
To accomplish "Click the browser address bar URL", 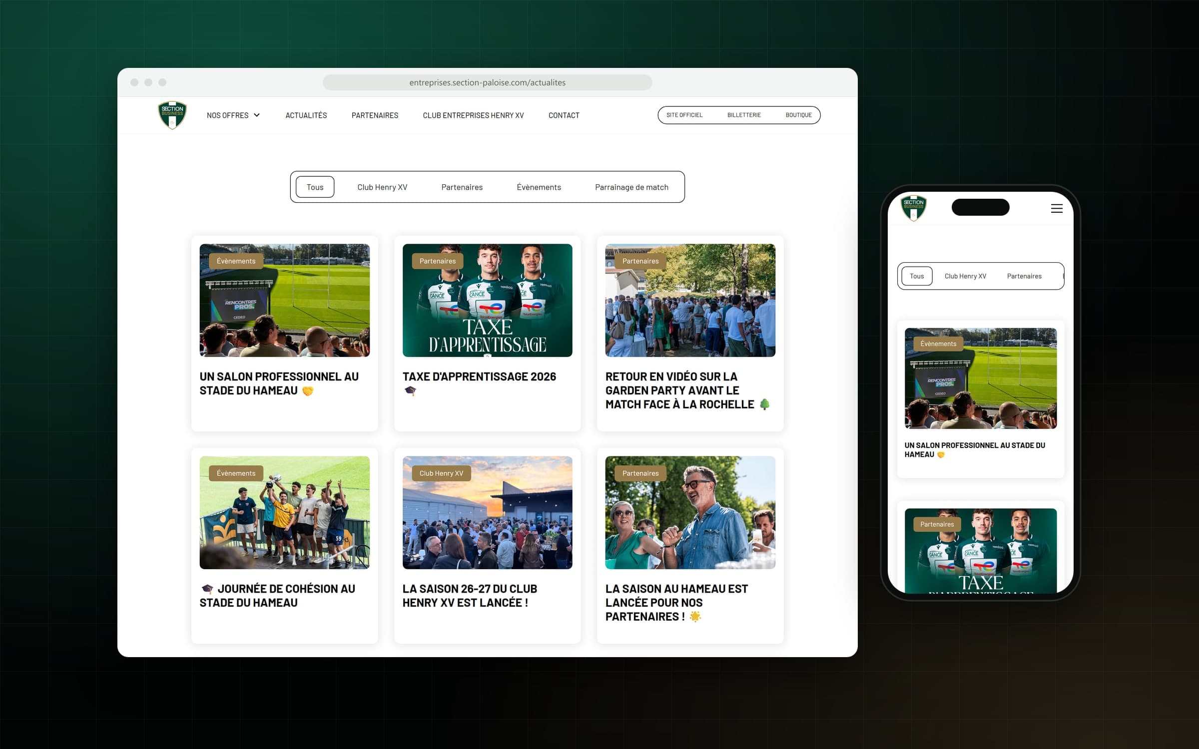I will coord(487,82).
